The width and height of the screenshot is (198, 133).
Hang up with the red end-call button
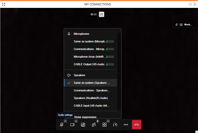[x=137, y=125]
